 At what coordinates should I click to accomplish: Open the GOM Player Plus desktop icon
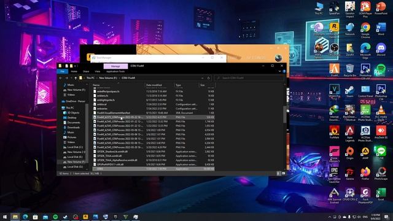point(365,10)
